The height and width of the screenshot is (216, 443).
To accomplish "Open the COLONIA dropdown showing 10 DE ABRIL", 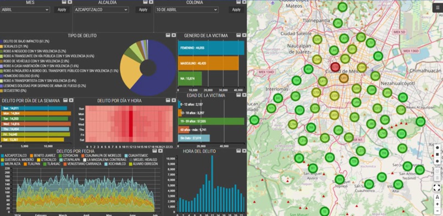I will [186, 9].
